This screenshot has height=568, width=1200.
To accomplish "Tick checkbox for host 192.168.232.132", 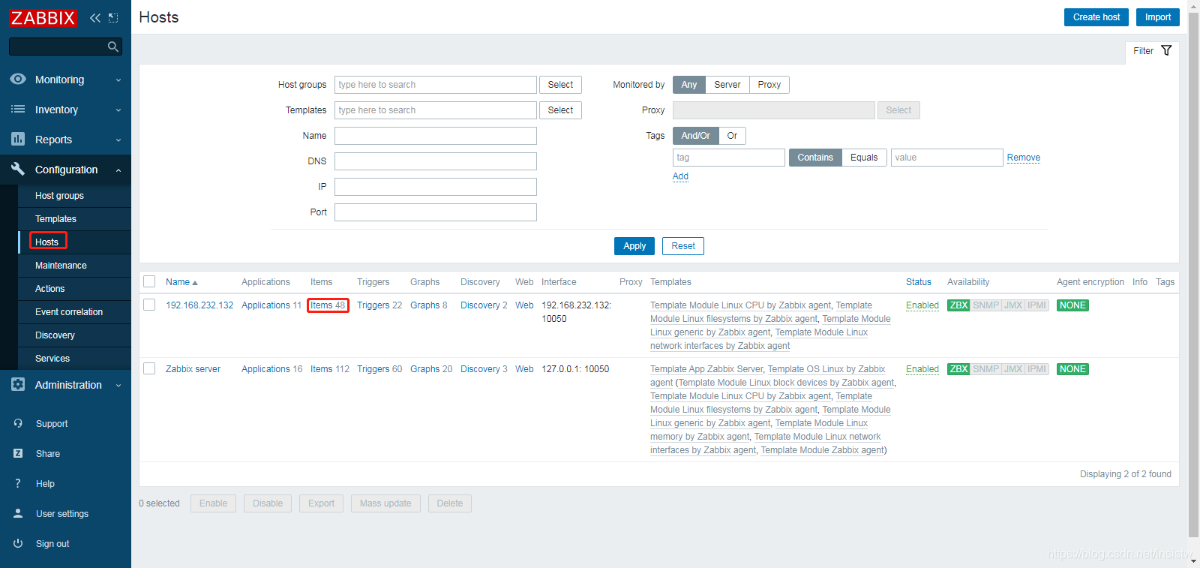I will tap(149, 305).
